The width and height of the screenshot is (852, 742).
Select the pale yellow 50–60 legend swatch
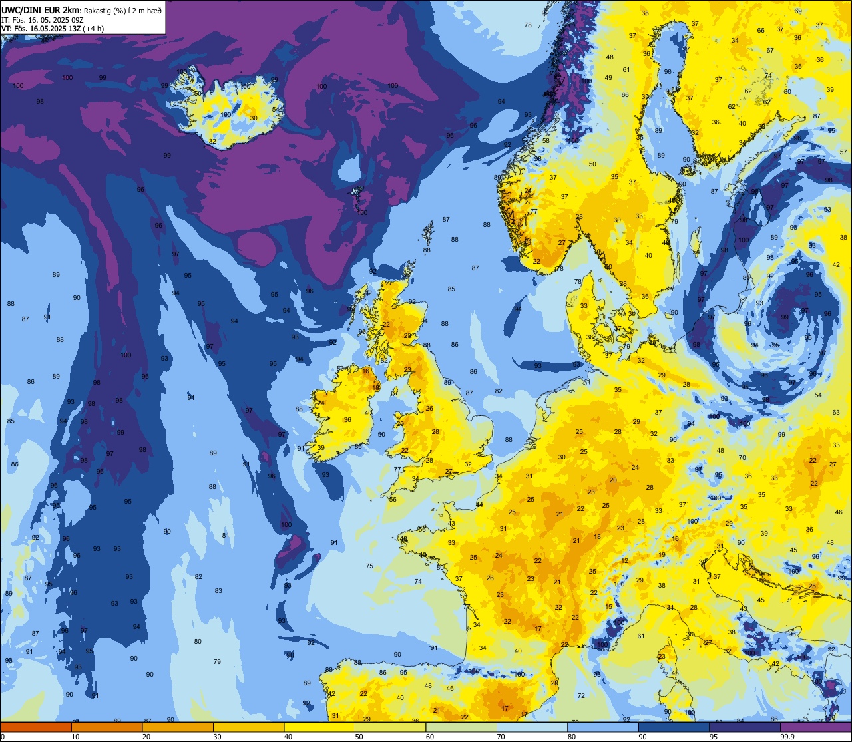390,727
